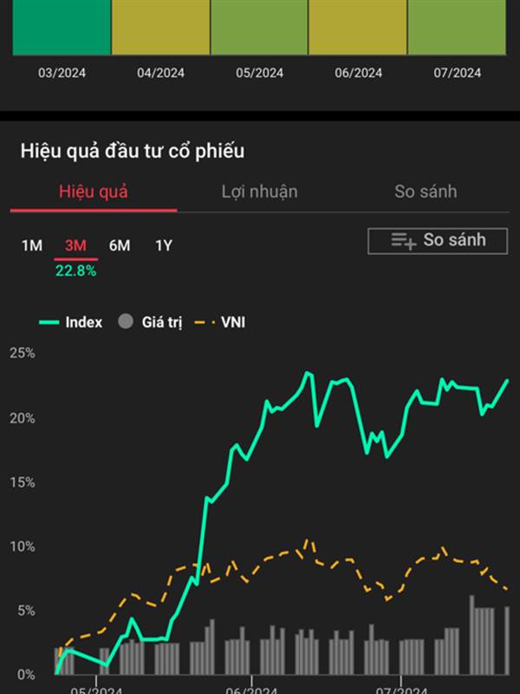Switch to the Hiệu quả tab
This screenshot has width=520, height=694.
[x=94, y=192]
